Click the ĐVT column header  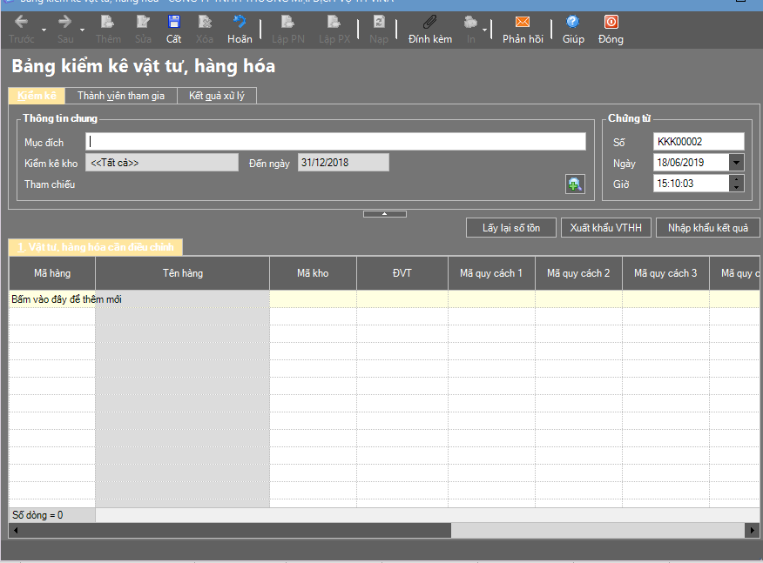click(x=402, y=273)
